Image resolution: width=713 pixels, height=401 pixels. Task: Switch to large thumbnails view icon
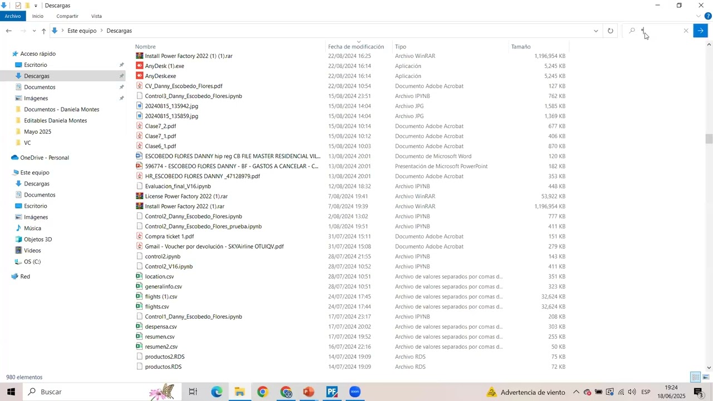coord(706,377)
